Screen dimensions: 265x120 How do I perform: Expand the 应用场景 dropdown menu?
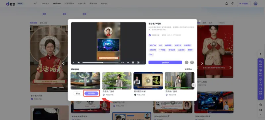point(69,3)
